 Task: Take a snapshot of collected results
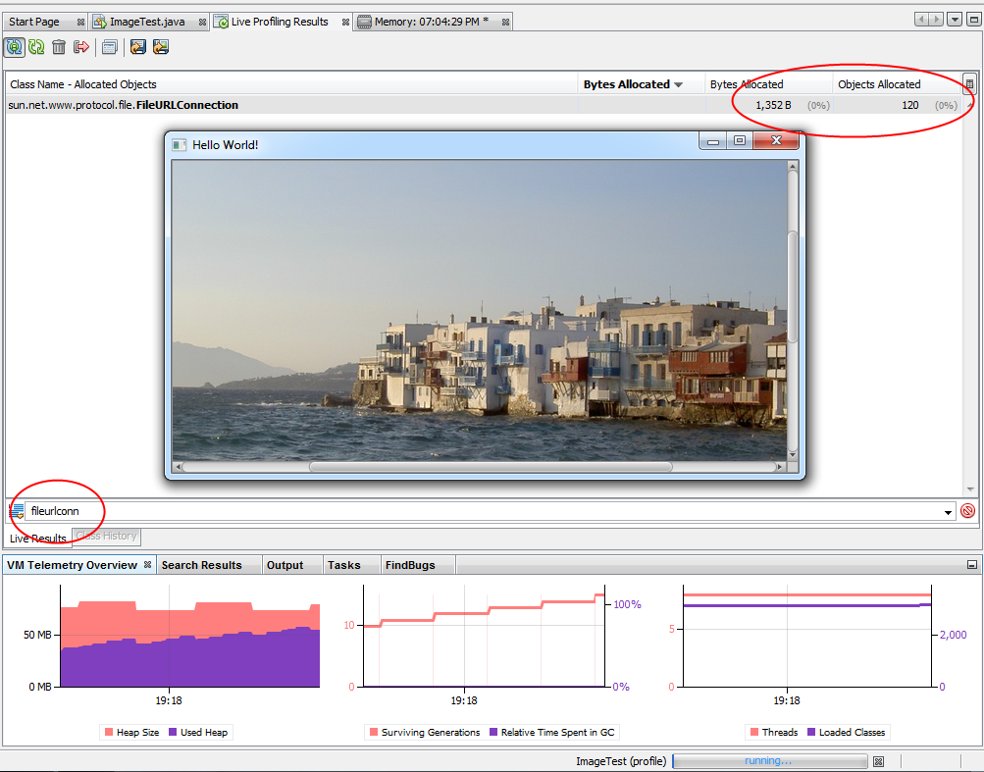pos(109,47)
